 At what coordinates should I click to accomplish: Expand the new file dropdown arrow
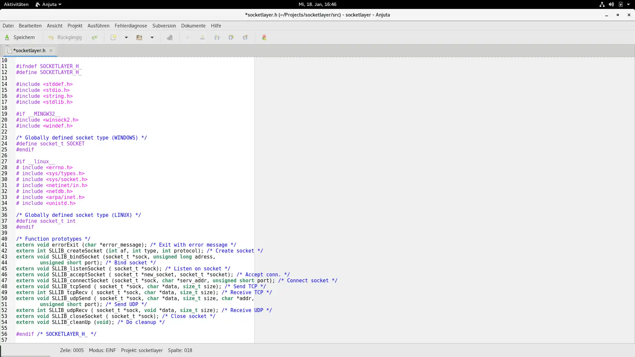[126, 37]
